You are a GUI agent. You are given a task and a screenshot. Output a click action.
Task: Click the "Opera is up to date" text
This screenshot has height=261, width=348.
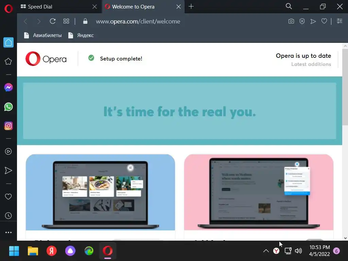303,56
